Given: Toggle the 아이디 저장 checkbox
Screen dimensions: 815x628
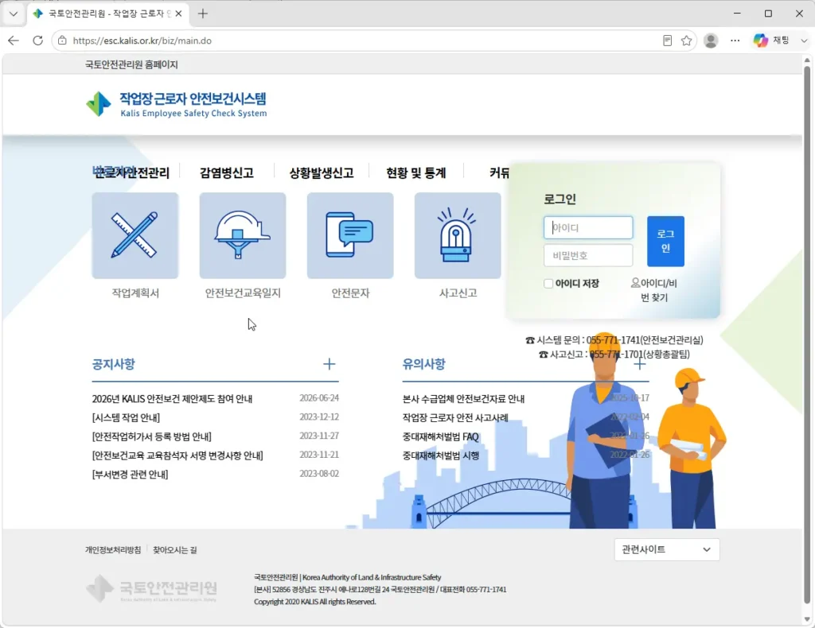Looking at the screenshot, I should [x=548, y=283].
